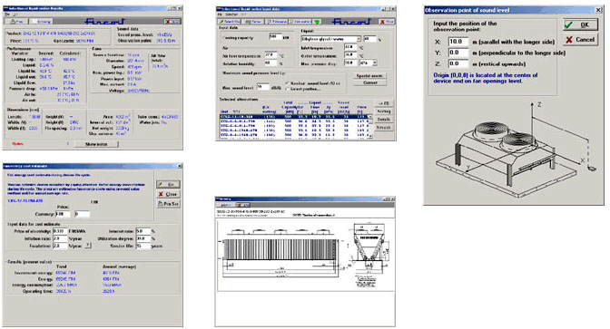Click OK with green checkmark in observation dialog
Screen dimensions: 610x329
[580, 24]
